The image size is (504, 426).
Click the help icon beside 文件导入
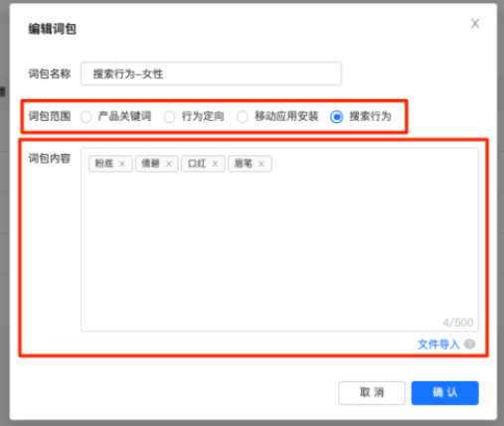coord(469,345)
